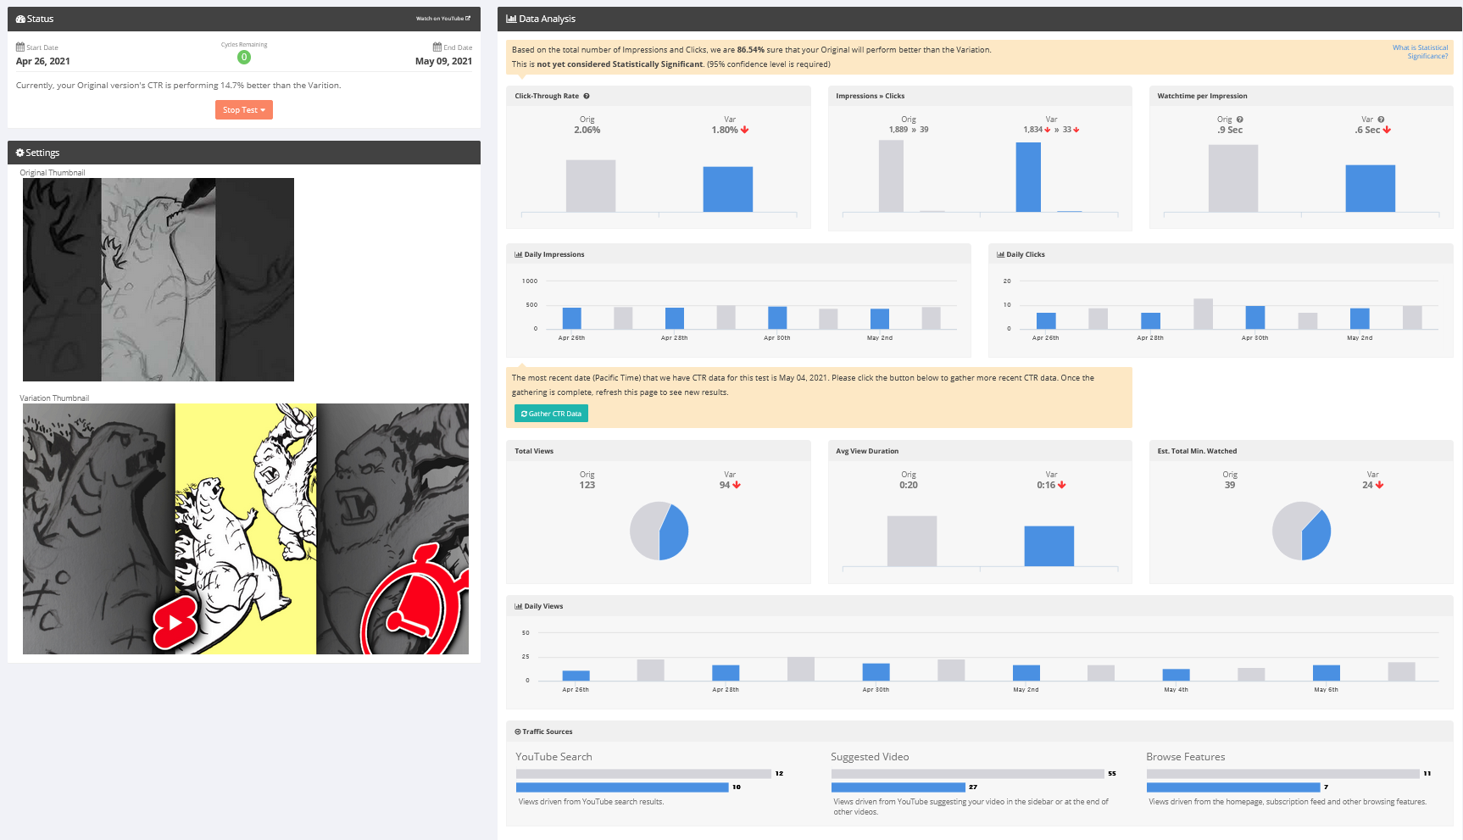Screen dimensions: 1463x840
Task: Click red arrow next to Var 24 minutes
Action: [1380, 485]
